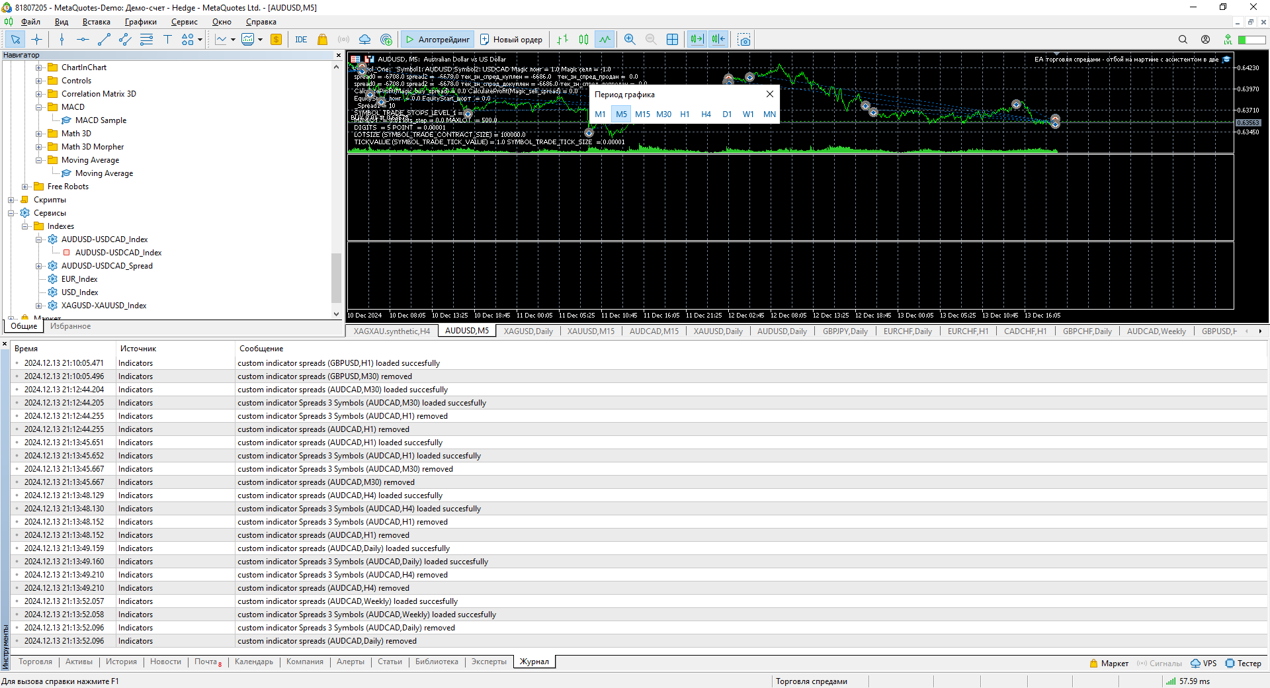The height and width of the screenshot is (688, 1270).
Task: Zoom in on the chart
Action: pyautogui.click(x=630, y=40)
